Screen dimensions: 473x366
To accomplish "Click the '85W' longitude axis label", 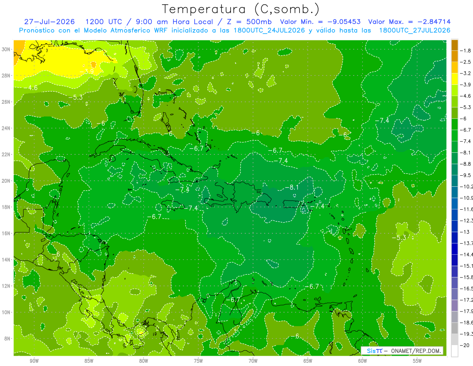I will [x=89, y=361].
